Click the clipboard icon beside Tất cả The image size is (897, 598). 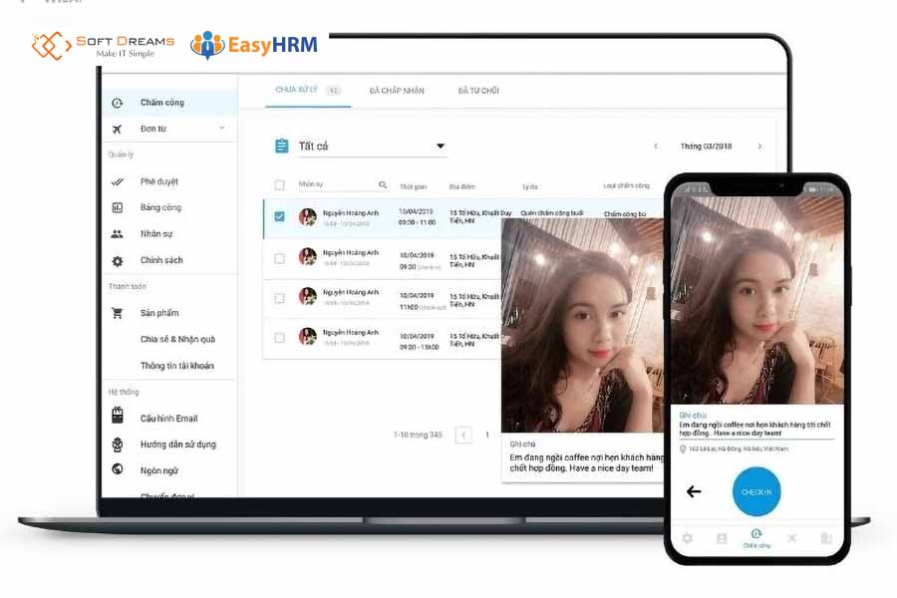[x=281, y=146]
